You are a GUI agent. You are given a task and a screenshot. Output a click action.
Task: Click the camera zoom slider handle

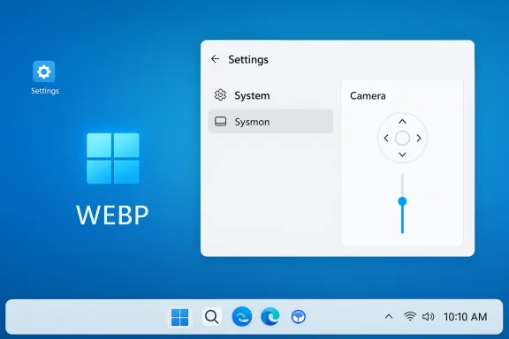pyautogui.click(x=402, y=201)
